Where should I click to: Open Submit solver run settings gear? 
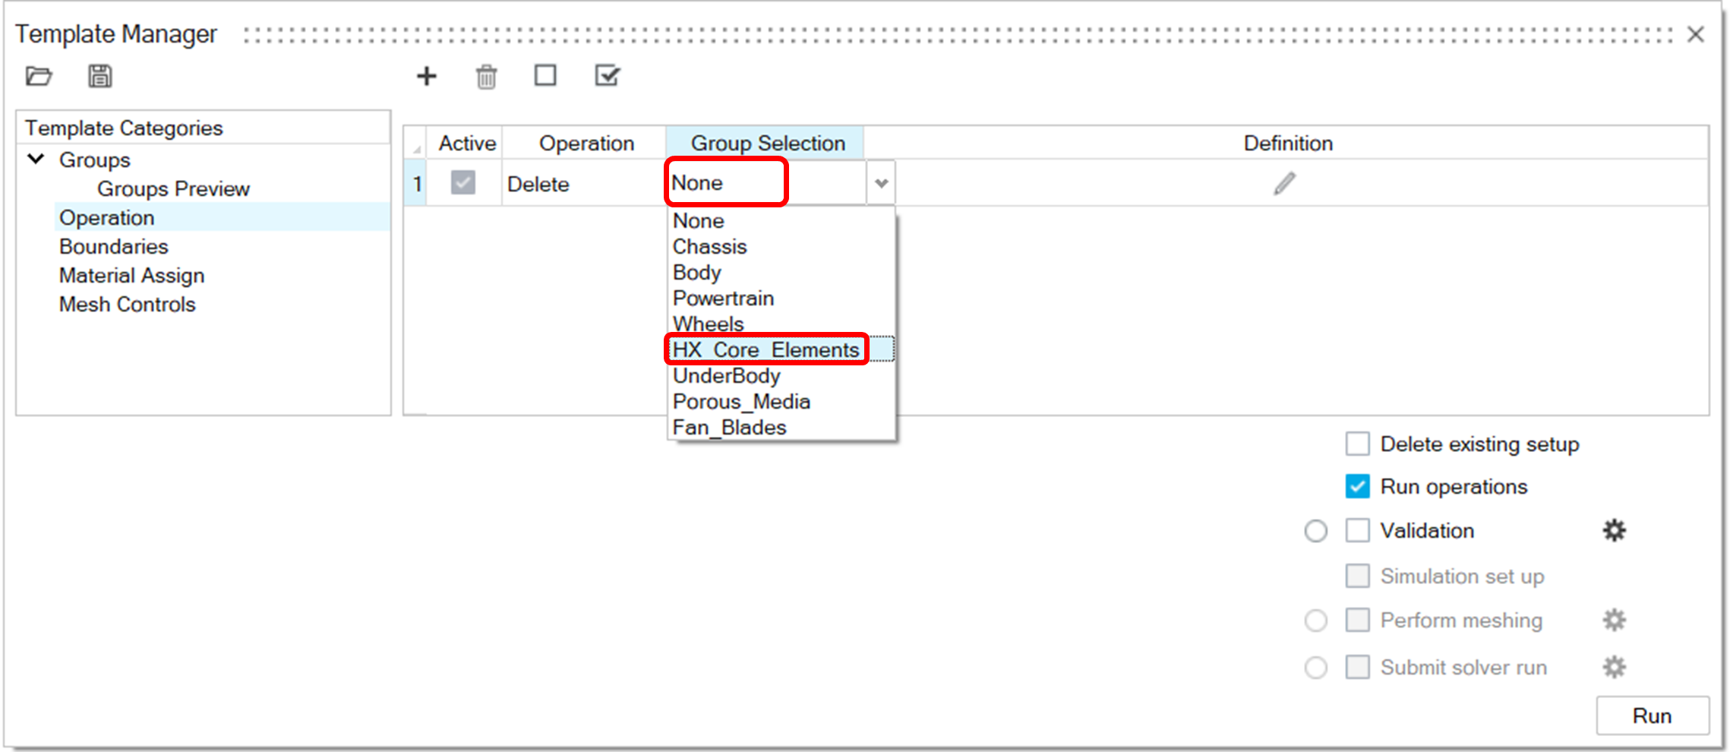point(1614,667)
